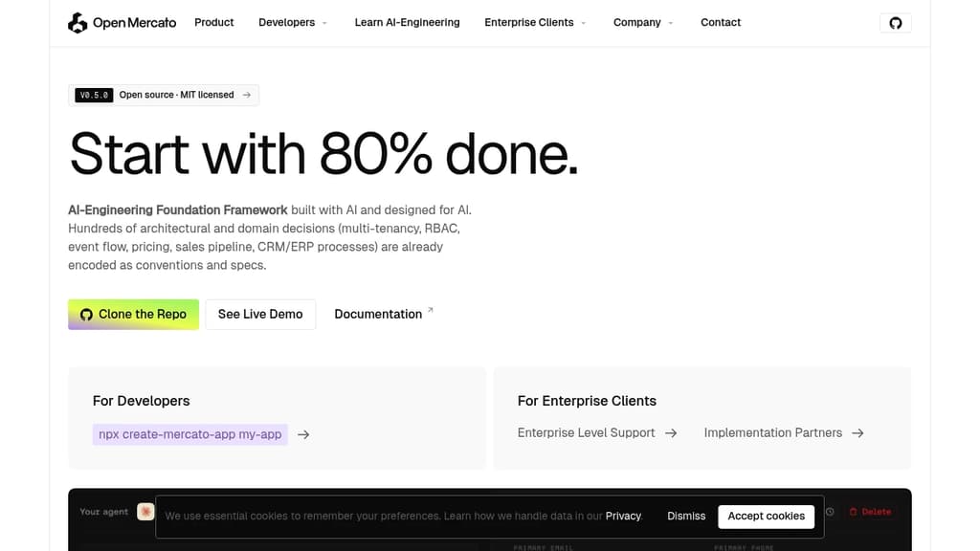Open the GitHub icon in the header

tap(895, 23)
